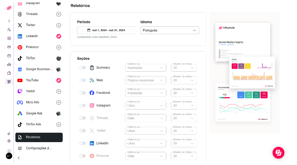Click the add button next to Threads
Viewport: 297px width, 165px height.
tap(59, 14)
